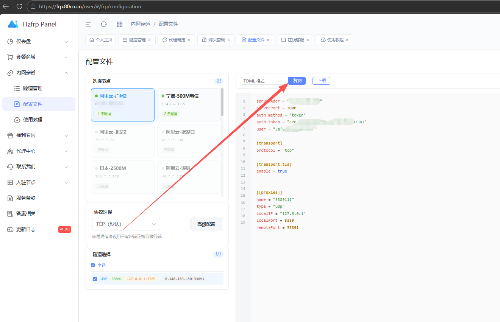Click the 更新日志 icon in sidebar
The width and height of the screenshot is (500, 322).
tap(10, 230)
